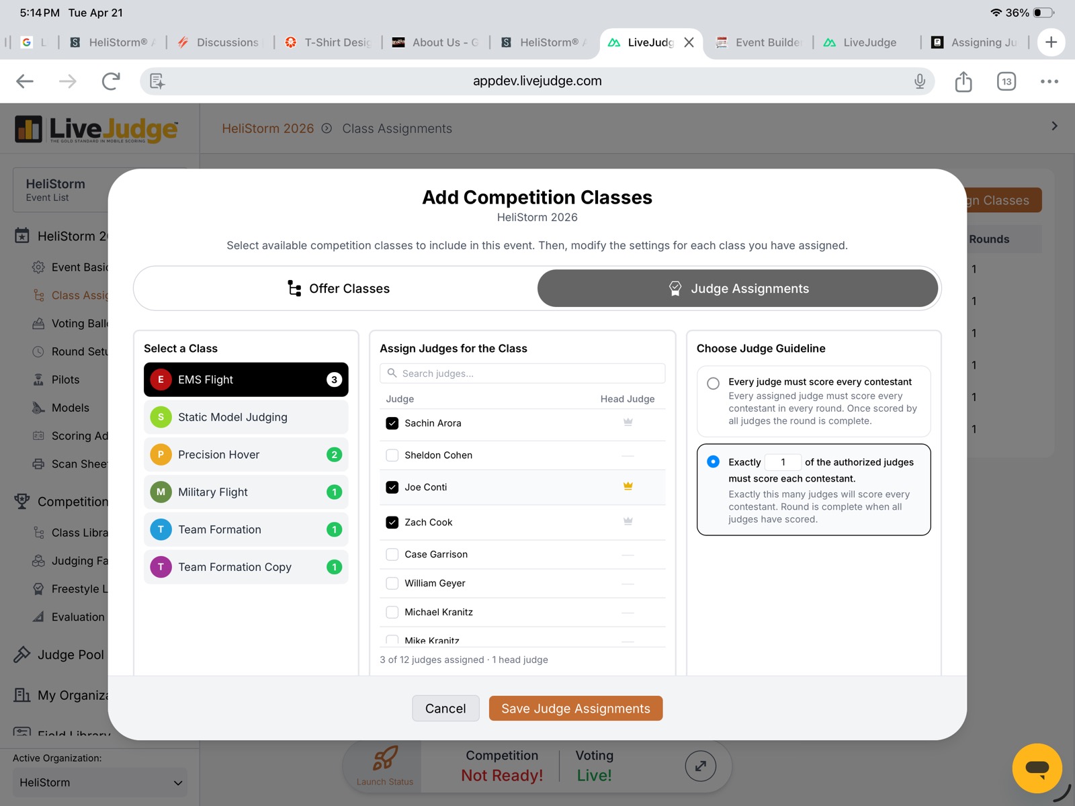Reload the page with refresh icon

click(x=111, y=81)
